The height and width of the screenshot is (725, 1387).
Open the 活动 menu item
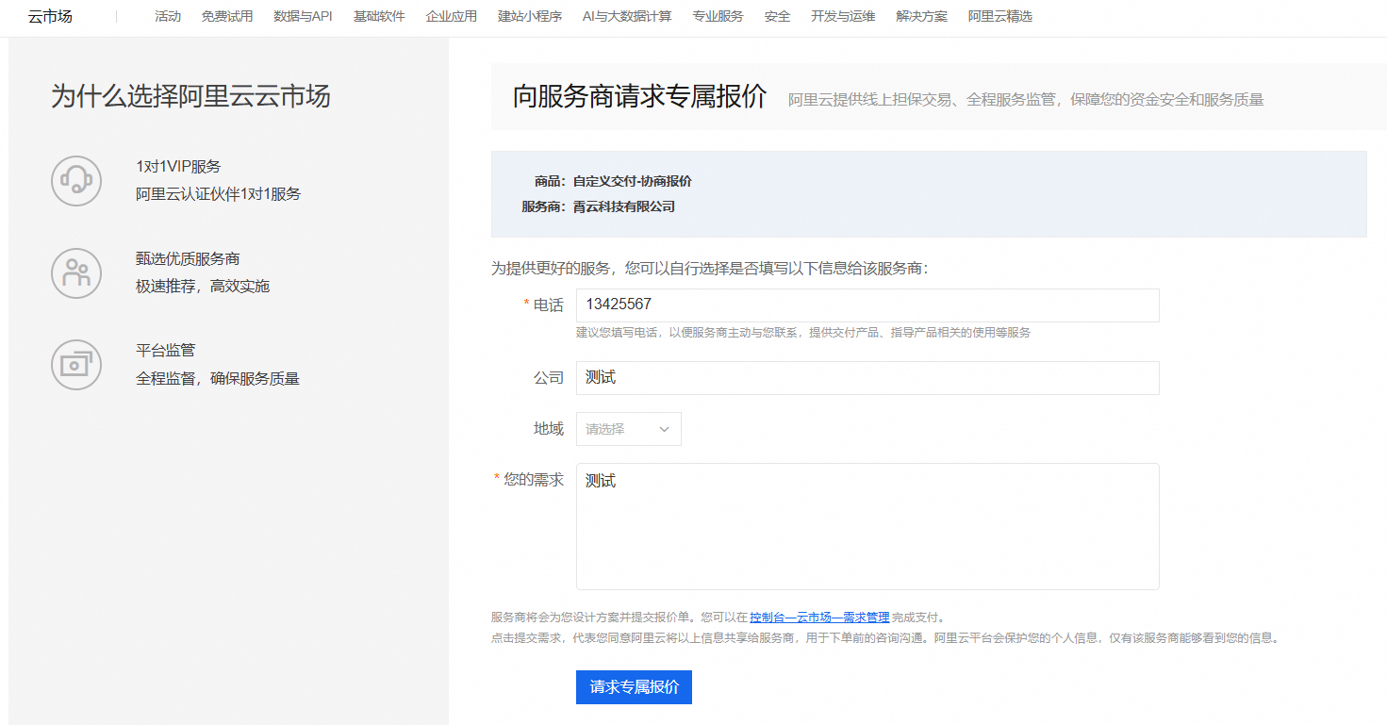point(168,16)
